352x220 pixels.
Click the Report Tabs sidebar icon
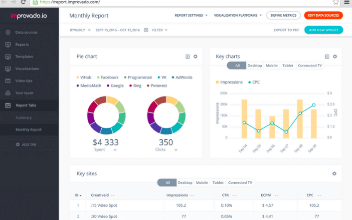tap(8, 105)
